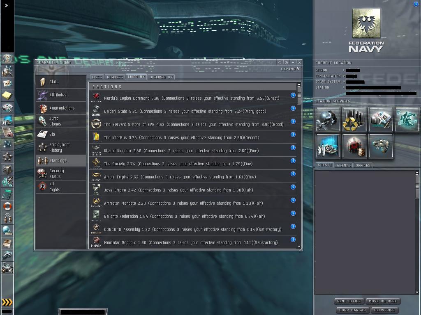Screen dimensions: 421x315
Task: Open the Bounty Office station service icon
Action: pos(354,146)
